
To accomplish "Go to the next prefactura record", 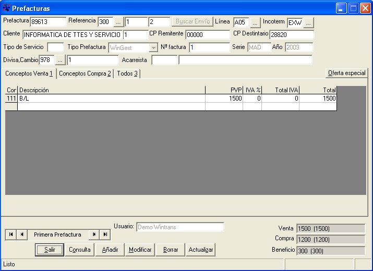I will (94, 235).
